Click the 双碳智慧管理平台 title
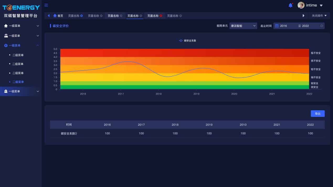 coord(21,16)
